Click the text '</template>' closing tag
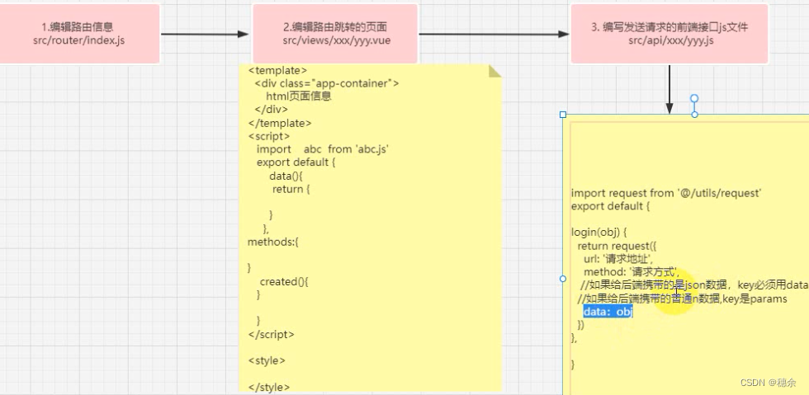 coord(280,123)
